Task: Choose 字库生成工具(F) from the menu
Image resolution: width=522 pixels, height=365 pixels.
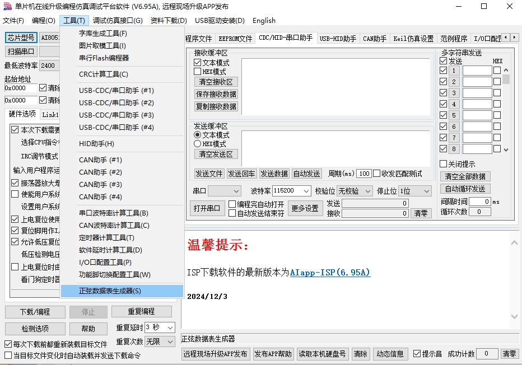Action: 122,33
